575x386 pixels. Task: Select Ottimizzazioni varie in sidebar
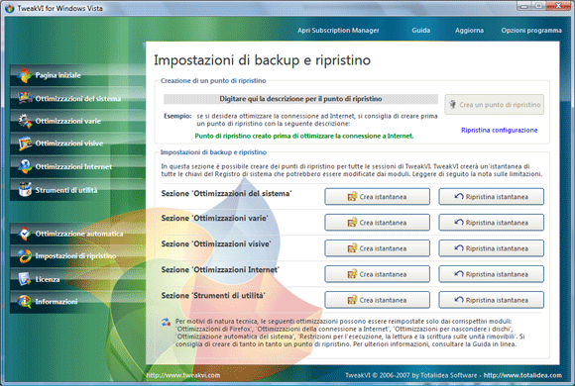77,121
